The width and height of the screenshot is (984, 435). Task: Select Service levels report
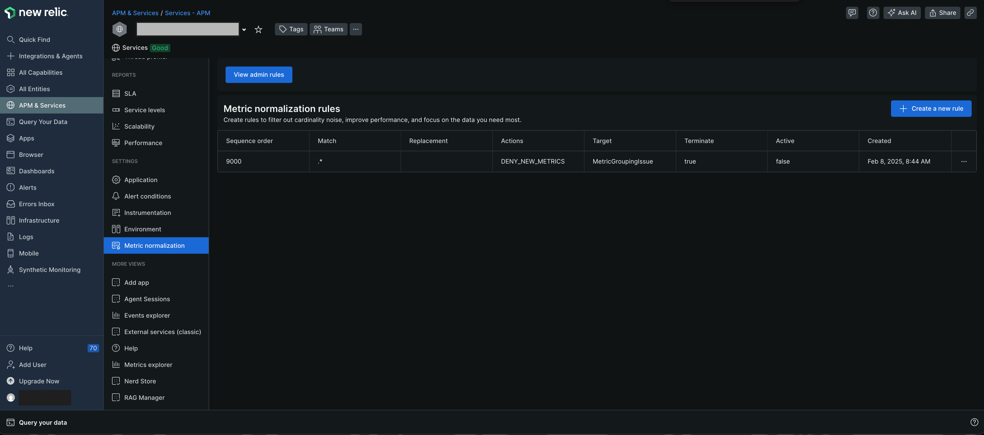tap(144, 110)
